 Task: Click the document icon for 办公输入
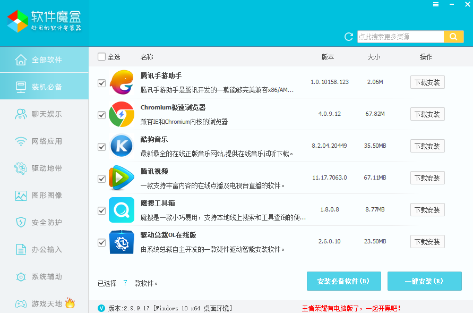tap(21, 250)
